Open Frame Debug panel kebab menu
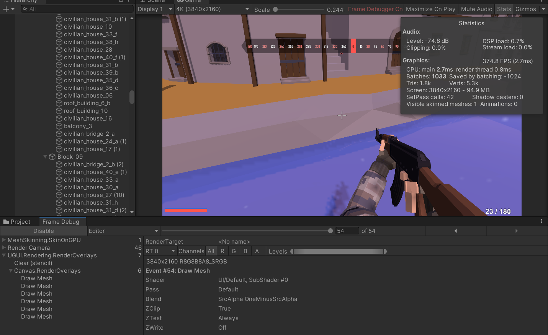The height and width of the screenshot is (335, 548). tap(541, 221)
